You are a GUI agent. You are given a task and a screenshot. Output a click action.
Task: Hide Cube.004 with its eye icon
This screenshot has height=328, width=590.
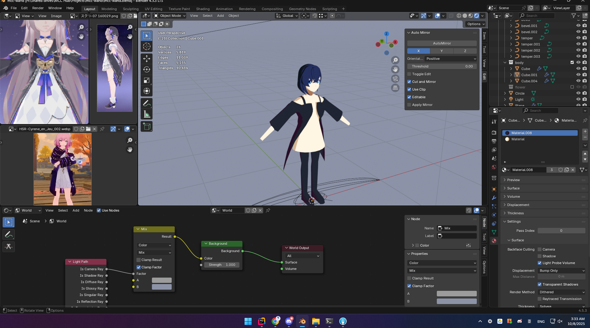[x=578, y=81]
